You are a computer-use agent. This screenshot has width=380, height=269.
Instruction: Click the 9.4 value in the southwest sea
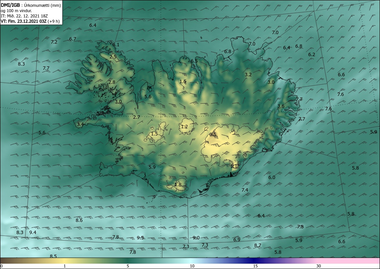coord(33,232)
